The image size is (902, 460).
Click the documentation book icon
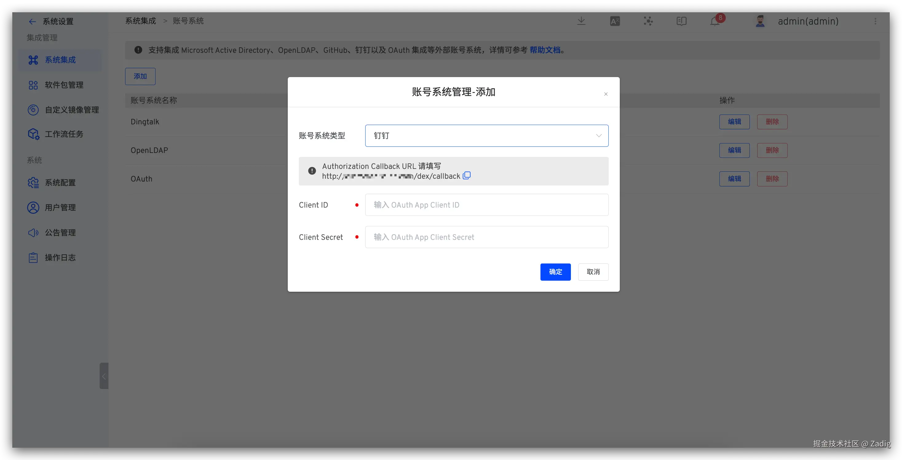[681, 21]
